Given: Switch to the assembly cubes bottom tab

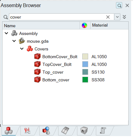Looking at the screenshot, I should click(x=9, y=131).
